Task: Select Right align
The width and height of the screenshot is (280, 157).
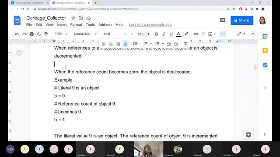Action: click(x=118, y=44)
